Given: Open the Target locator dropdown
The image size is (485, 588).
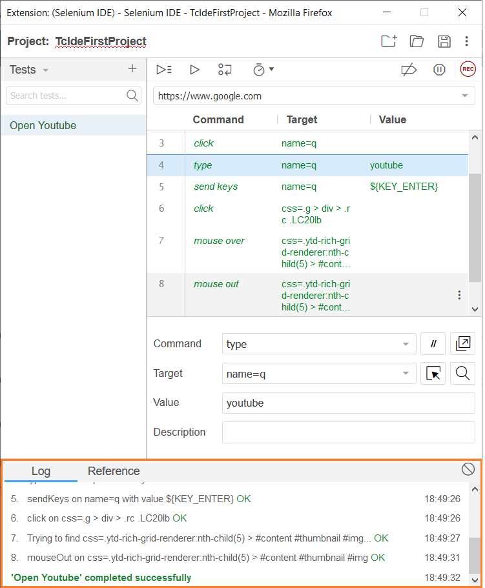Looking at the screenshot, I should (406, 373).
